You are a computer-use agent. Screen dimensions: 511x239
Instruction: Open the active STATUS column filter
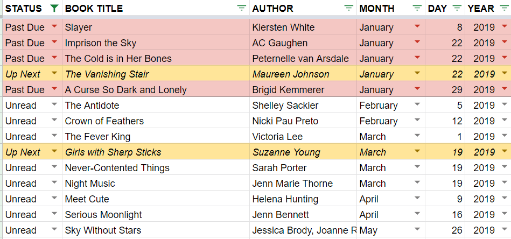click(54, 9)
